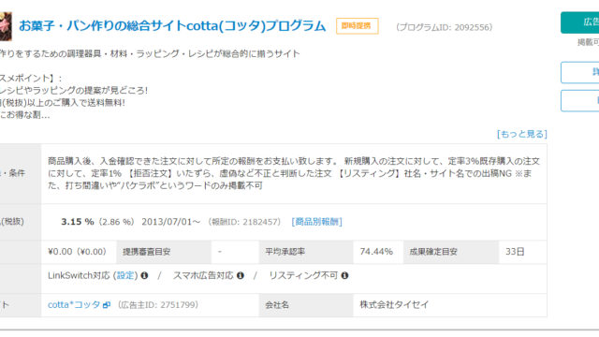The image size is (599, 337).
Task: Show info icon next to リスティング不可
Action: point(344,275)
